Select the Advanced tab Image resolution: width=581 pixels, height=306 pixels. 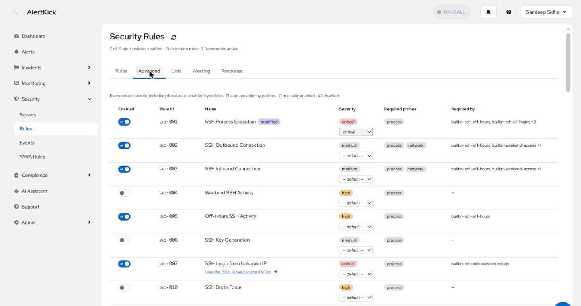click(149, 71)
